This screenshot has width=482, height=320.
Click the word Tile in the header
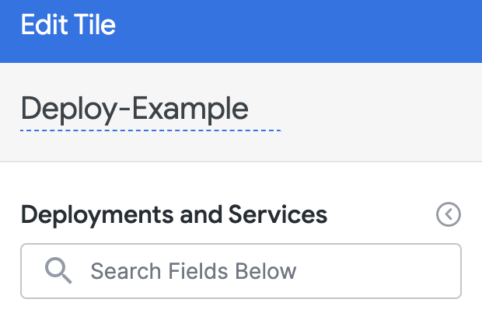(x=95, y=24)
